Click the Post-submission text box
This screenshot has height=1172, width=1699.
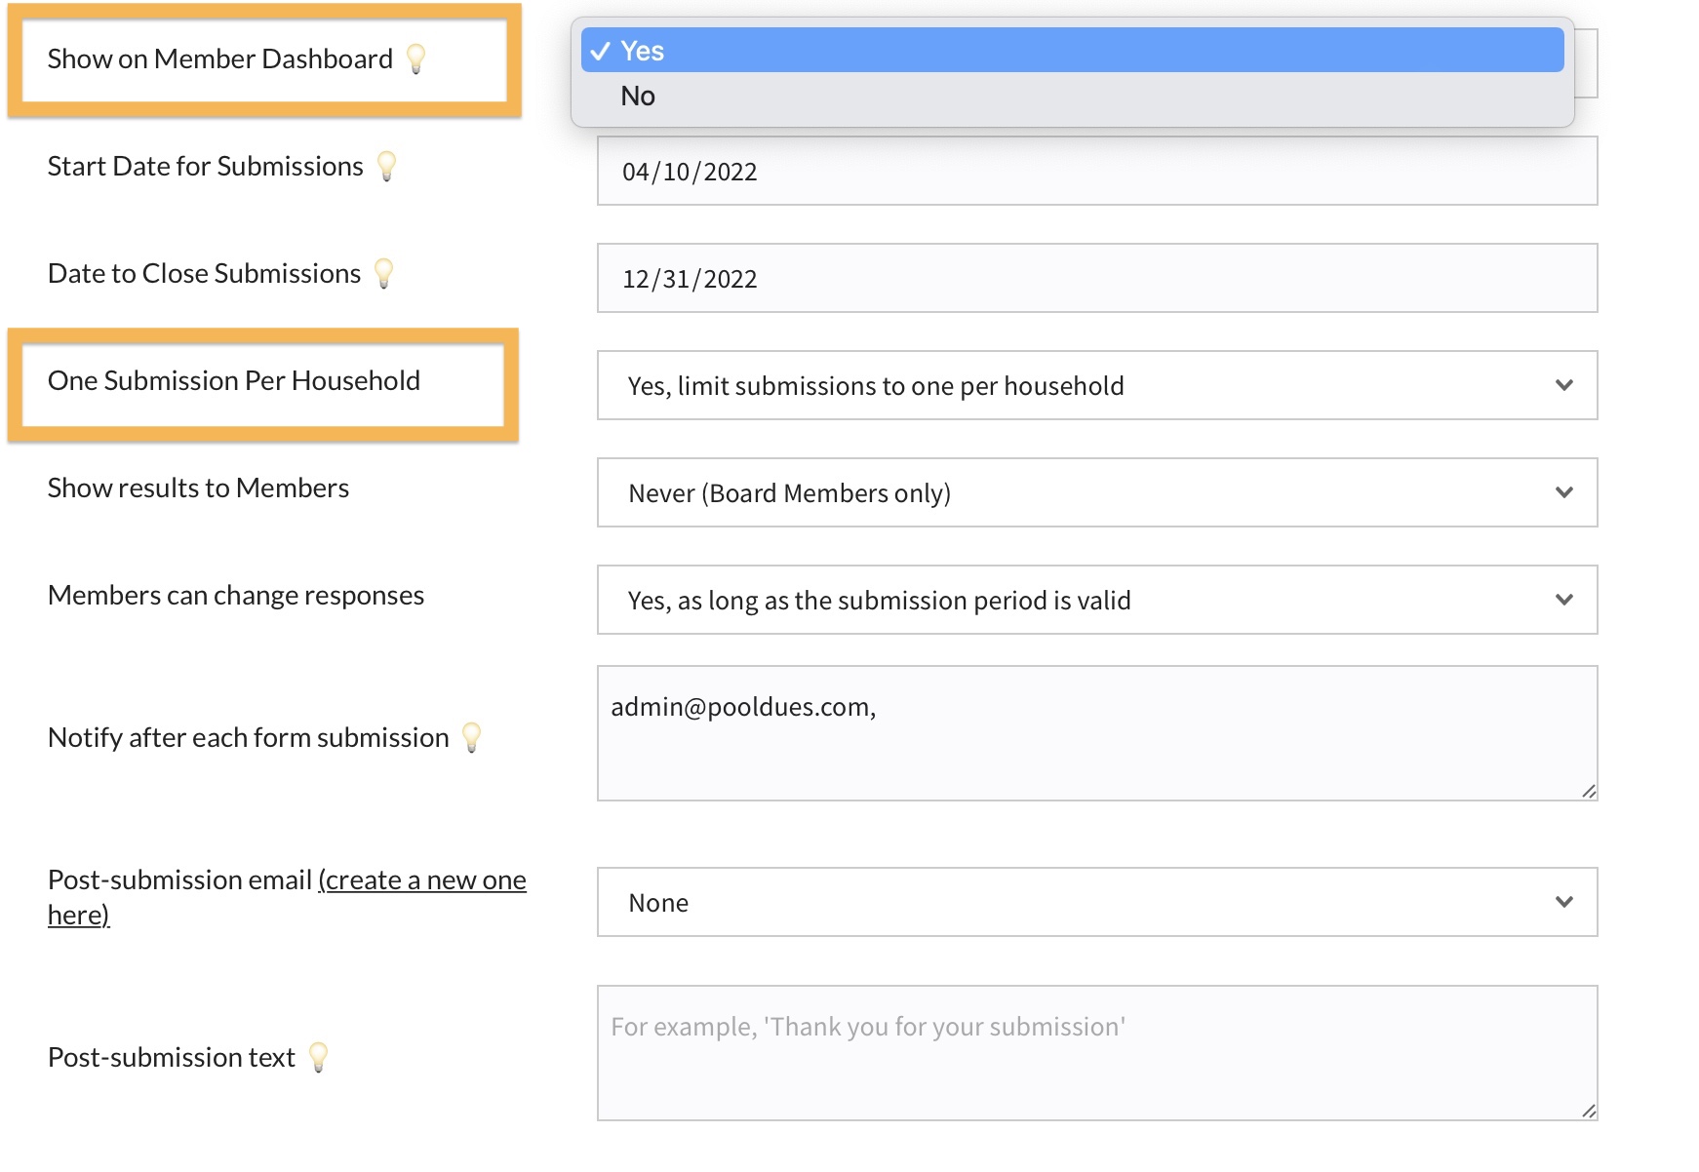1096,1053
